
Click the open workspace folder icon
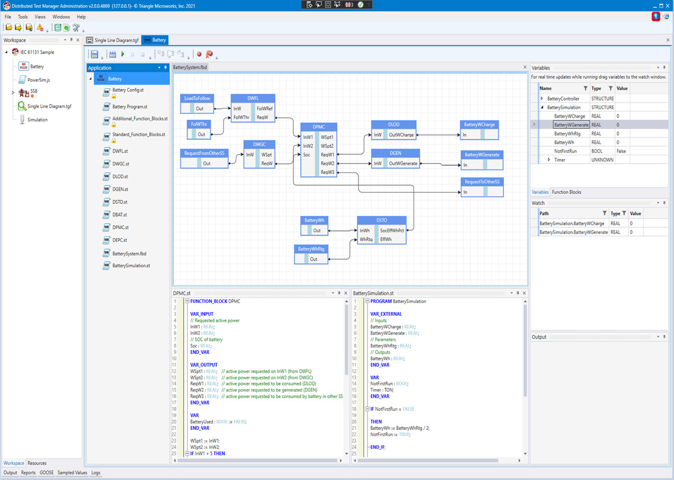point(9,27)
